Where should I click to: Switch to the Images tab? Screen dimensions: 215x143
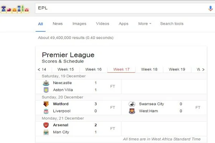coord(79,24)
